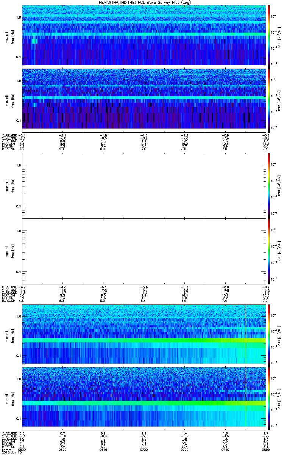Click the 0720 time tick label
Image resolution: width=284 pixels, height=455 pixels.
pyautogui.click(x=184, y=449)
